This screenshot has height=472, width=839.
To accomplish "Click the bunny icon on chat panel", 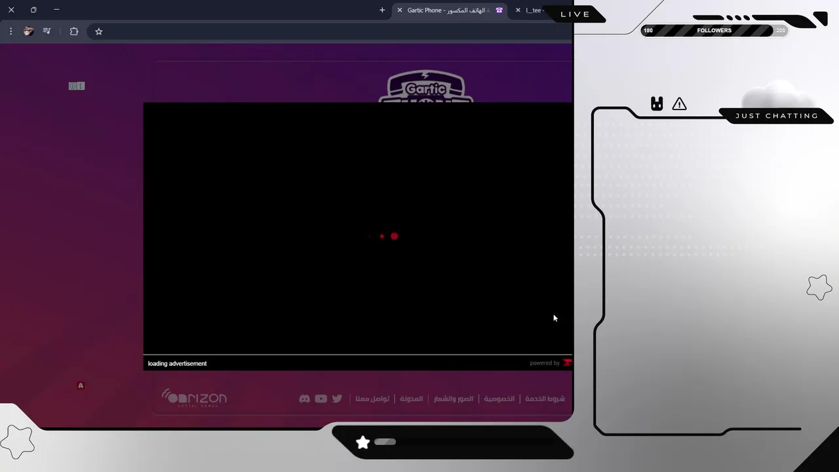I will click(657, 104).
